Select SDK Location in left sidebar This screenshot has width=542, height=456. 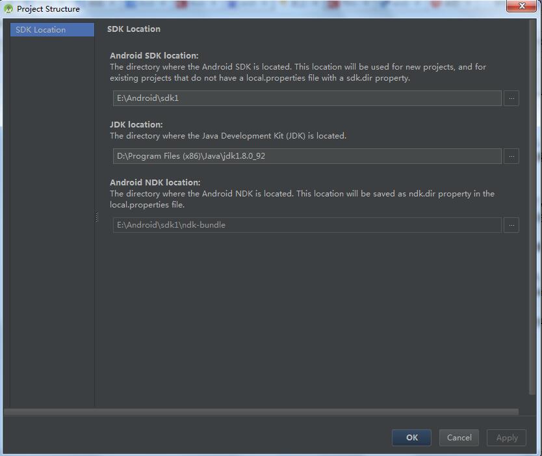pyautogui.click(x=52, y=30)
